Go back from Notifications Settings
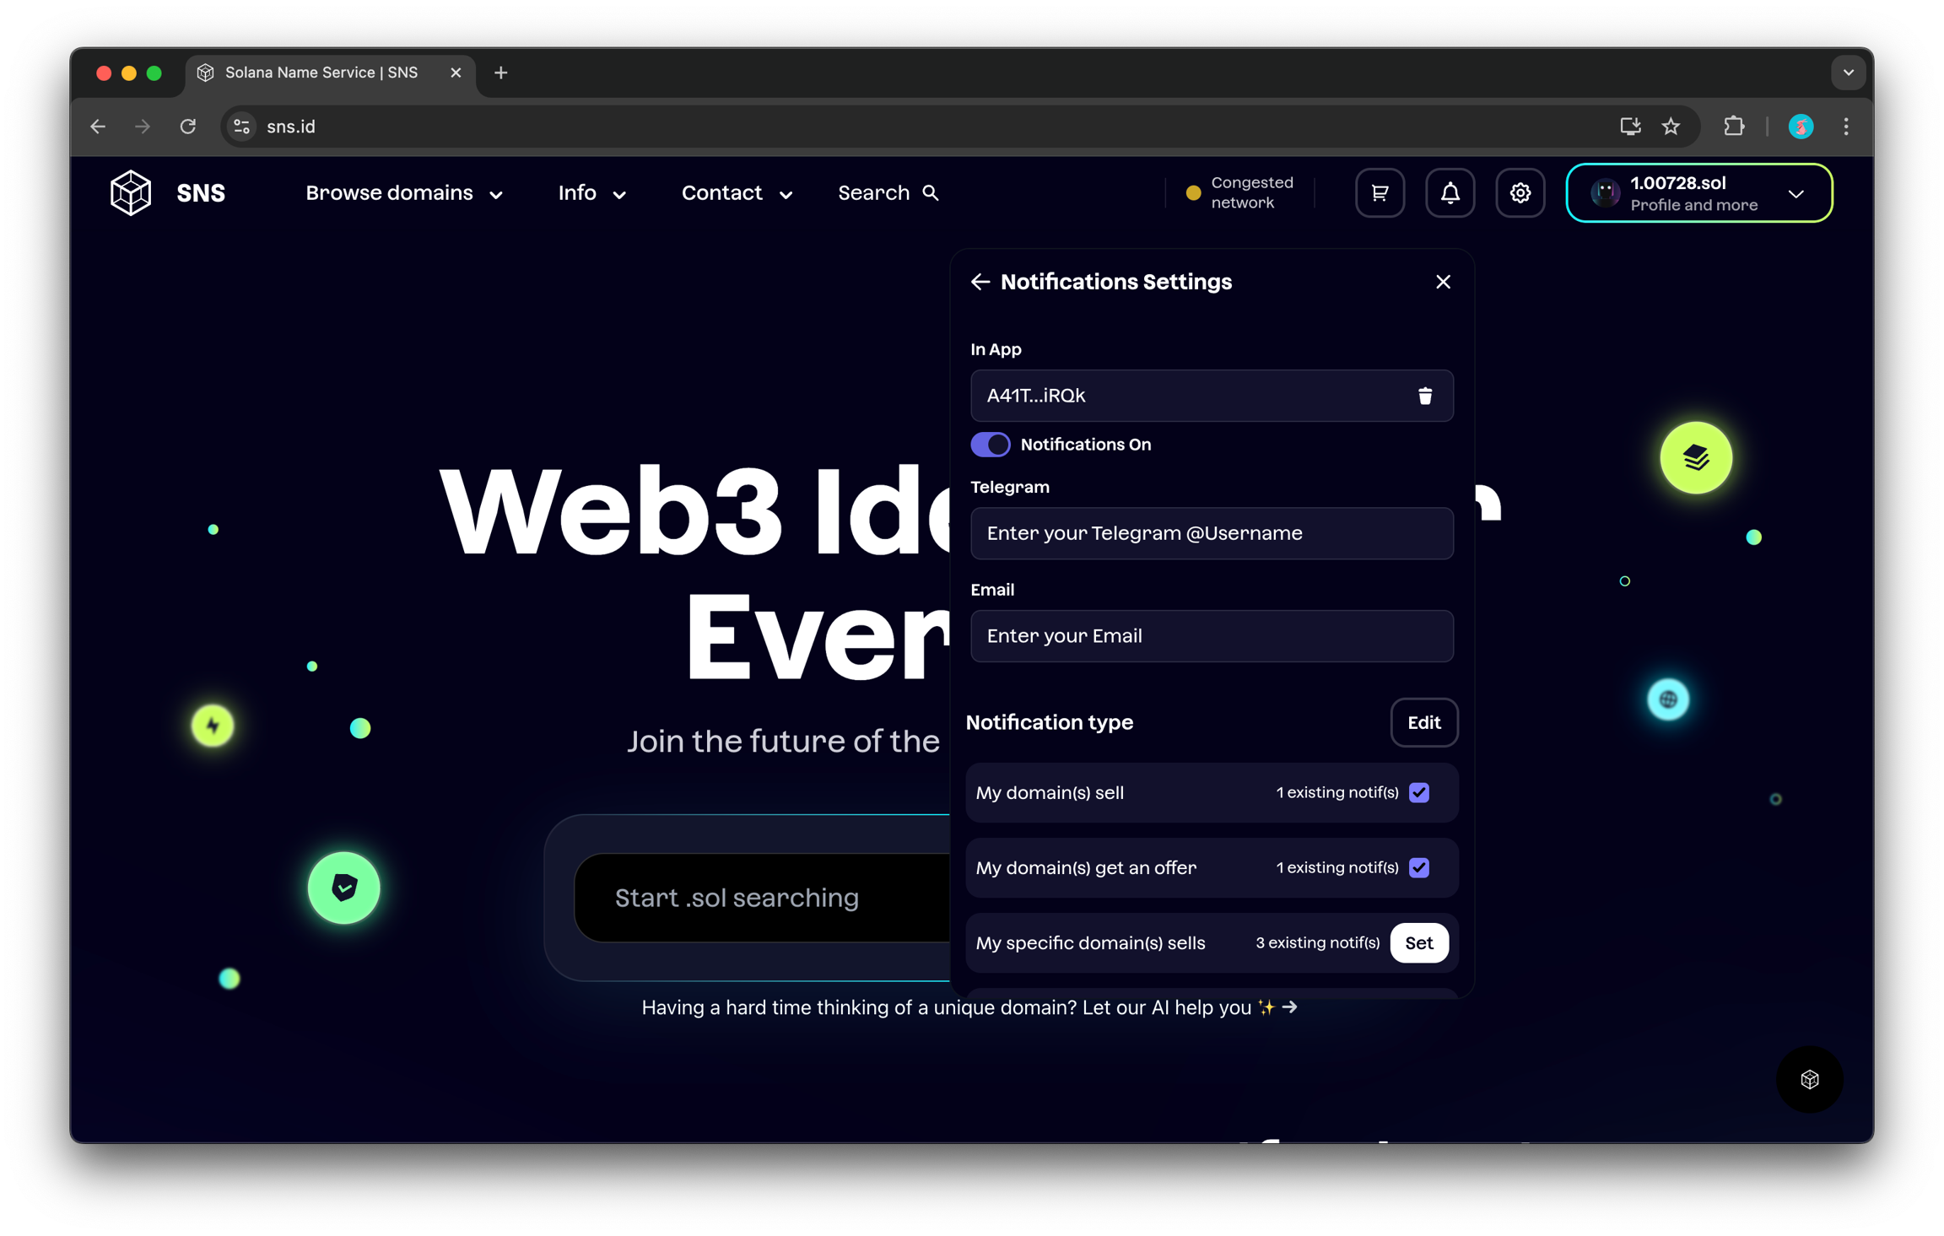Image resolution: width=1944 pixels, height=1236 pixels. 980,282
